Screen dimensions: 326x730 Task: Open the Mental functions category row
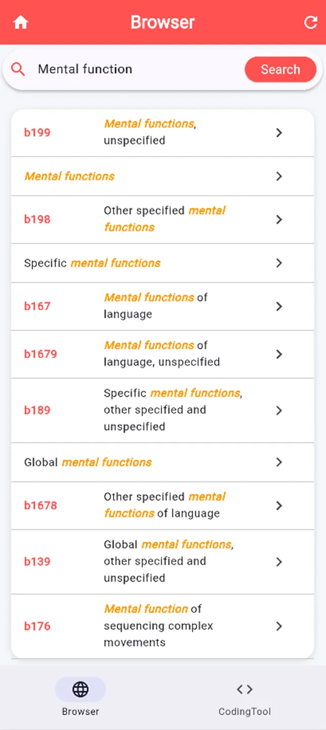pyautogui.click(x=70, y=177)
